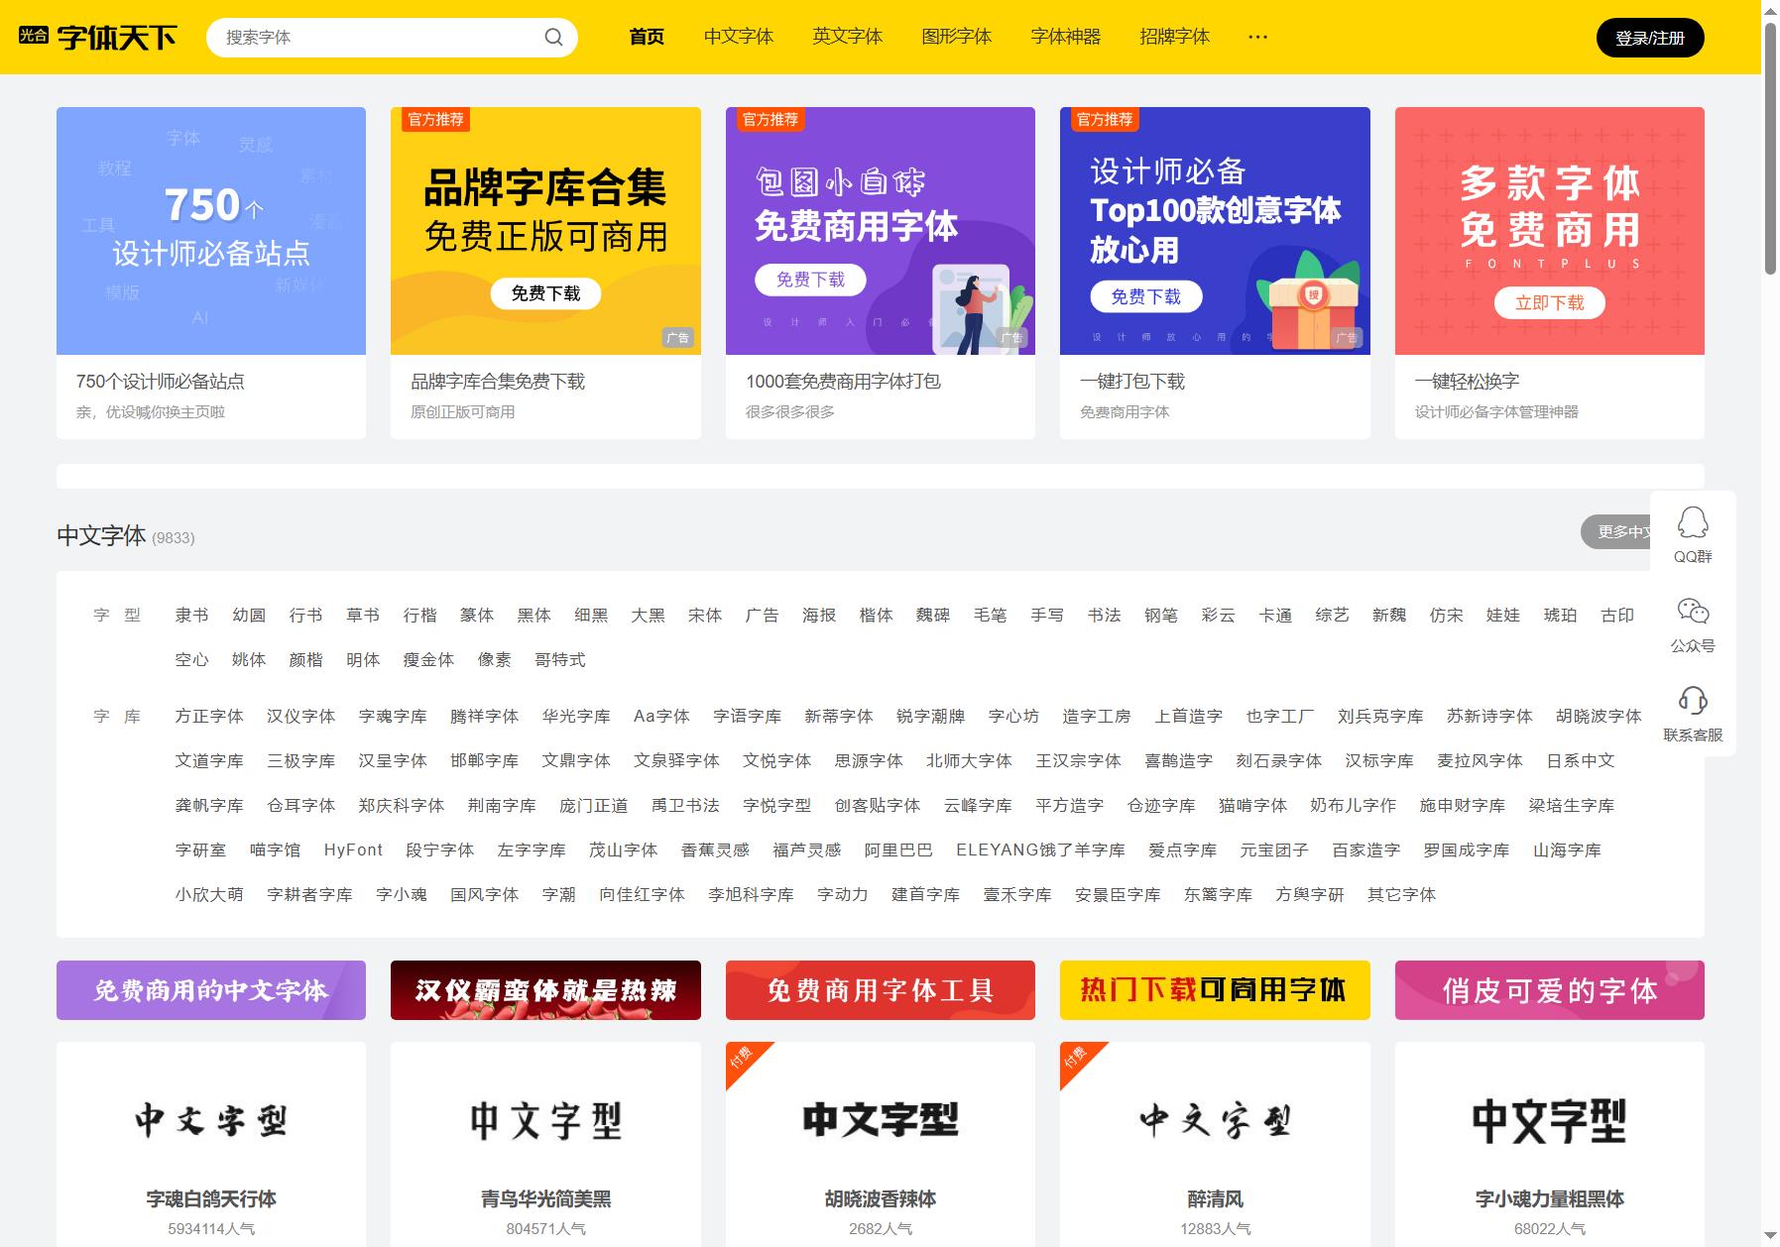The image size is (1780, 1247).
Task: Open the 字小魂 foundry link
Action: (x=402, y=895)
